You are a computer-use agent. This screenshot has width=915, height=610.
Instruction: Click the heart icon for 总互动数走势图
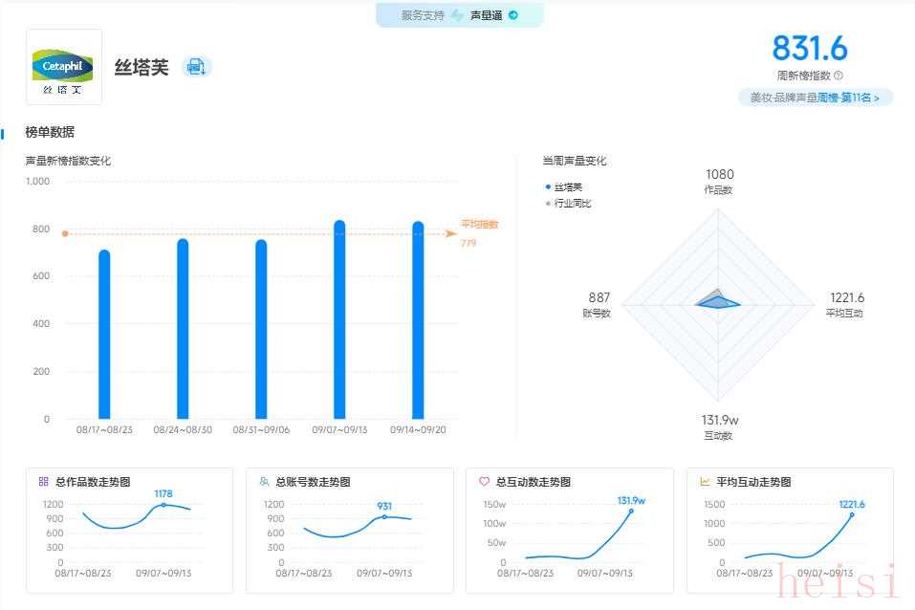(x=484, y=482)
